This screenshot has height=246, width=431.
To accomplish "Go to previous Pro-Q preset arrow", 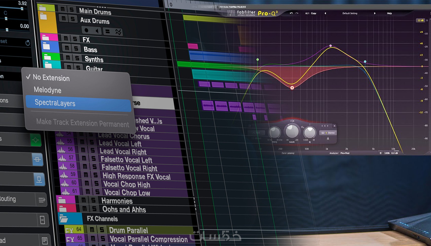I will (325, 13).
